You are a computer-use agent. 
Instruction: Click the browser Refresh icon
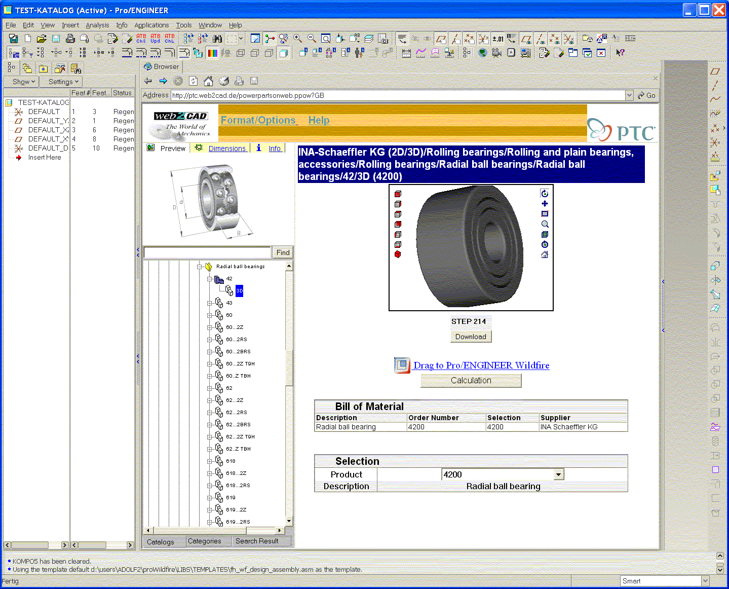(193, 81)
